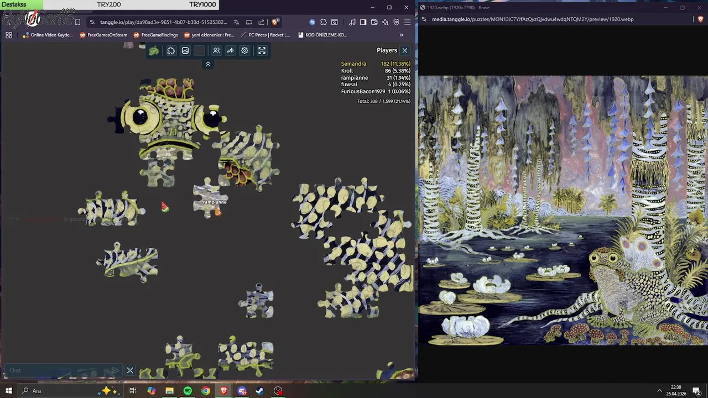Click the puzzle piece icon in game toolbar
This screenshot has width=708, height=398.
171,51
